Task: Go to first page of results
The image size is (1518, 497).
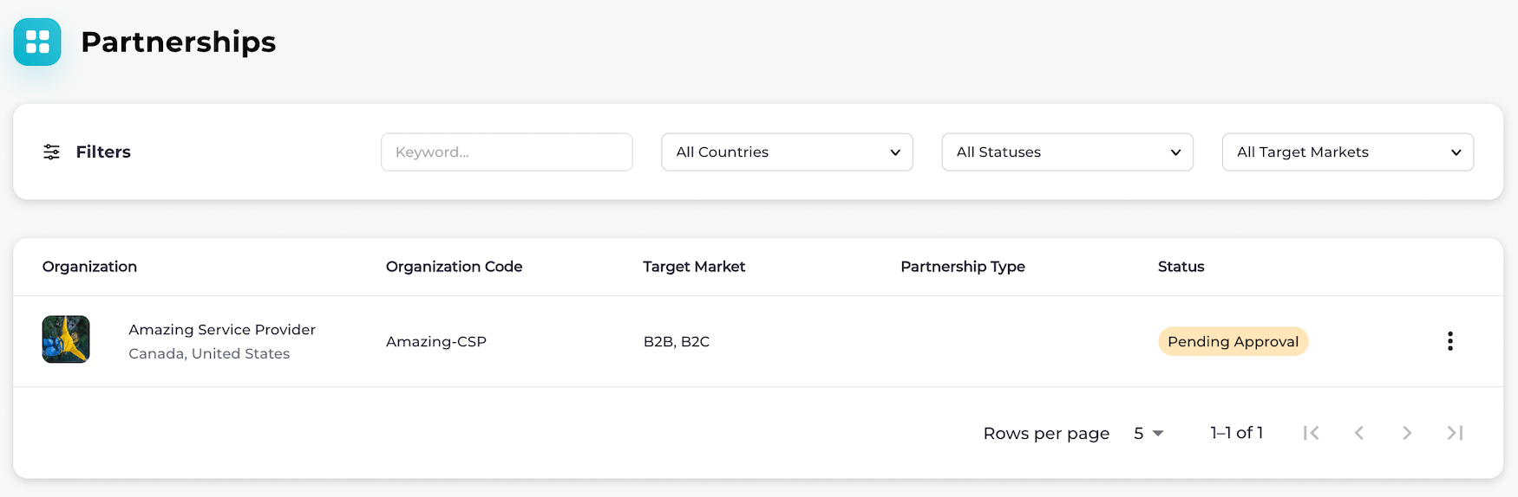Action: tap(1311, 433)
